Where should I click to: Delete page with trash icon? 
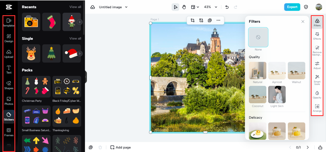(100, 147)
